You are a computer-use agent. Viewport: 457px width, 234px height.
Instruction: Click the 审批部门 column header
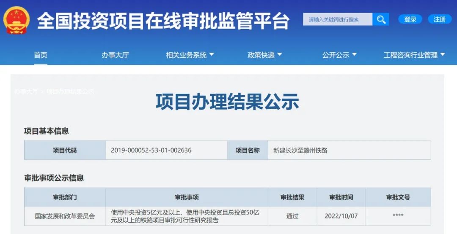click(x=65, y=197)
